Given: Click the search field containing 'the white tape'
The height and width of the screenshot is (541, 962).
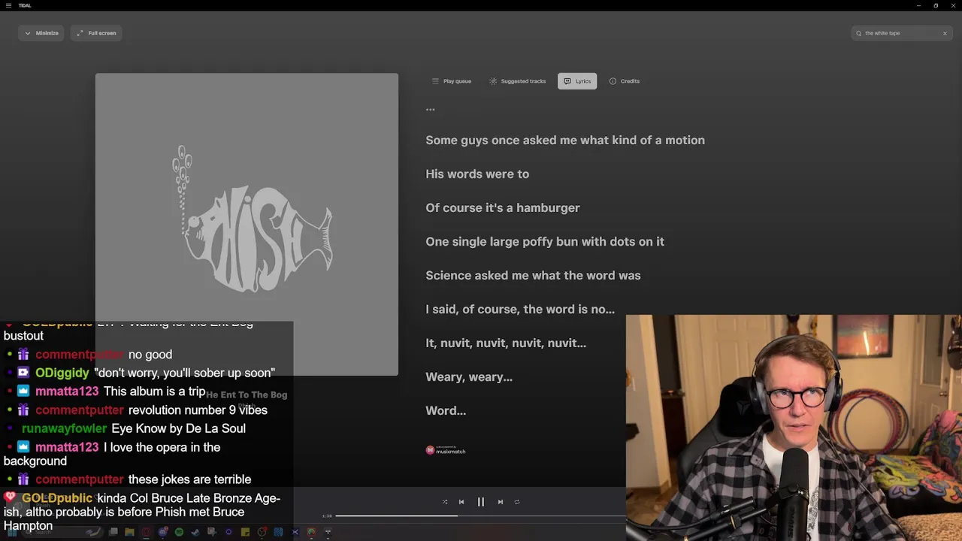Looking at the screenshot, I should [x=901, y=33].
